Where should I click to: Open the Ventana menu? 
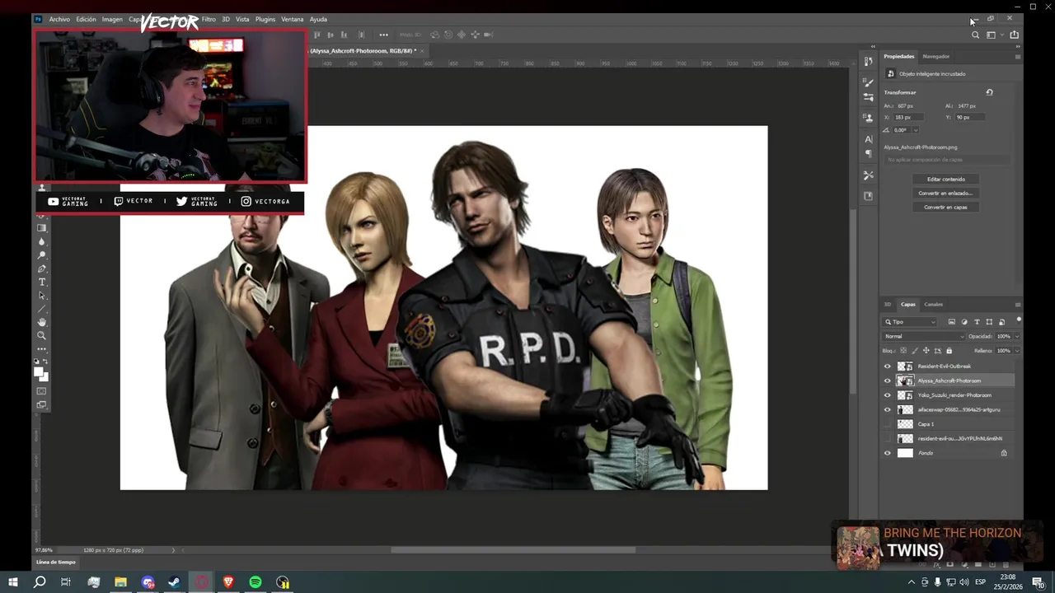click(x=292, y=19)
